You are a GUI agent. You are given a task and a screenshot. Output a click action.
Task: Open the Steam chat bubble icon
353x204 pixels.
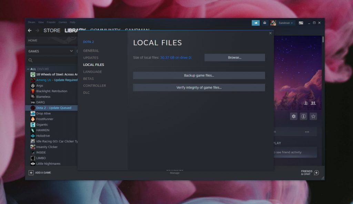click(255, 23)
